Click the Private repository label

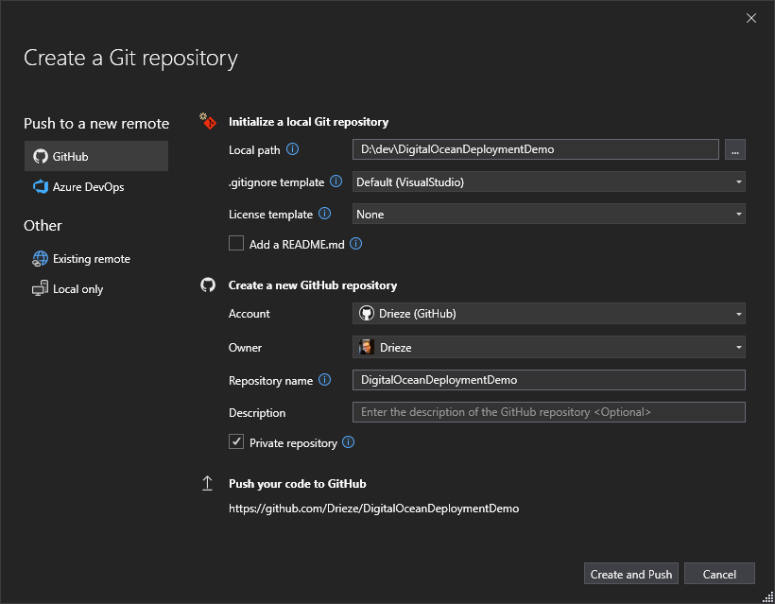point(293,443)
